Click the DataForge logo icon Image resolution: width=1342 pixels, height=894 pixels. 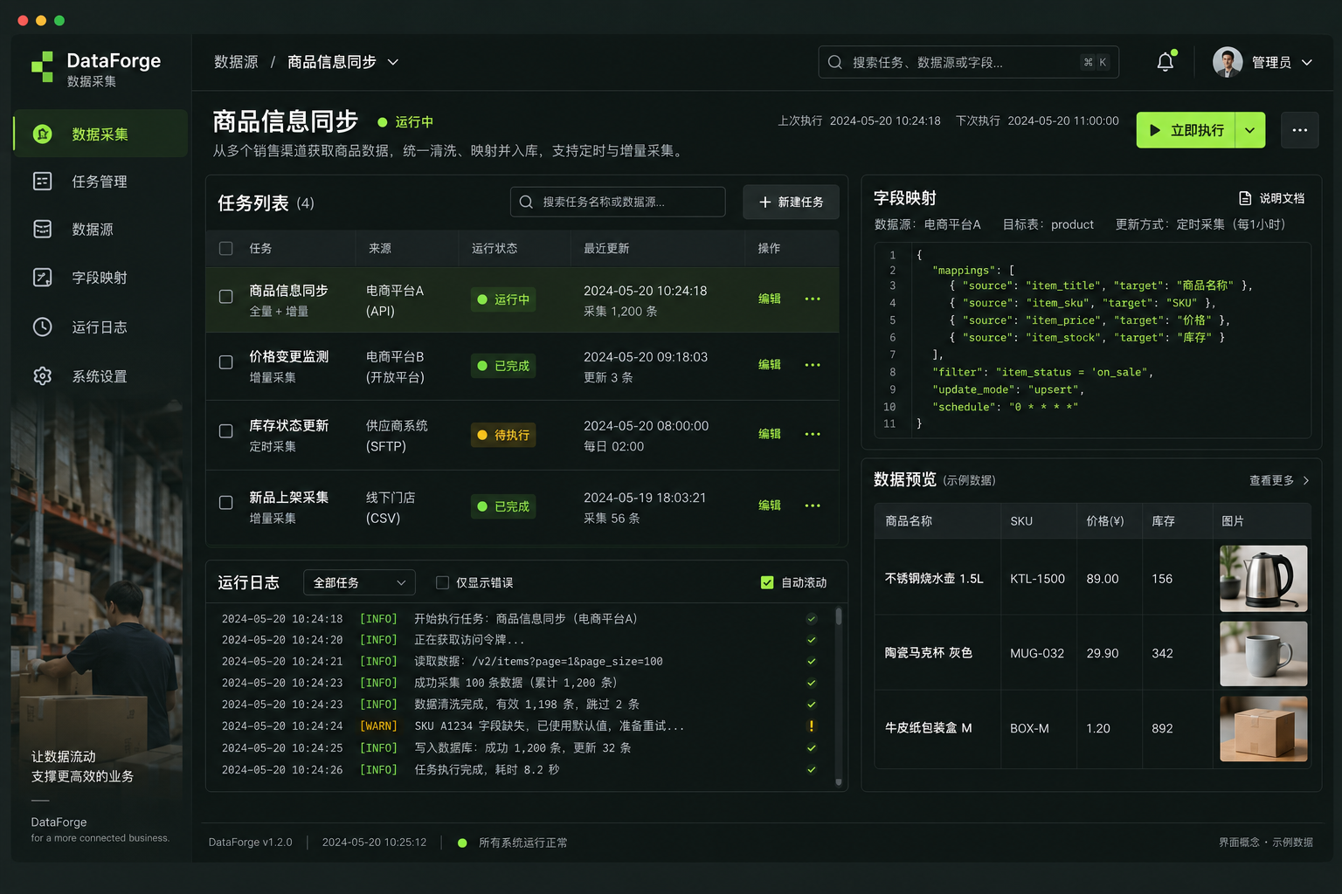point(42,67)
